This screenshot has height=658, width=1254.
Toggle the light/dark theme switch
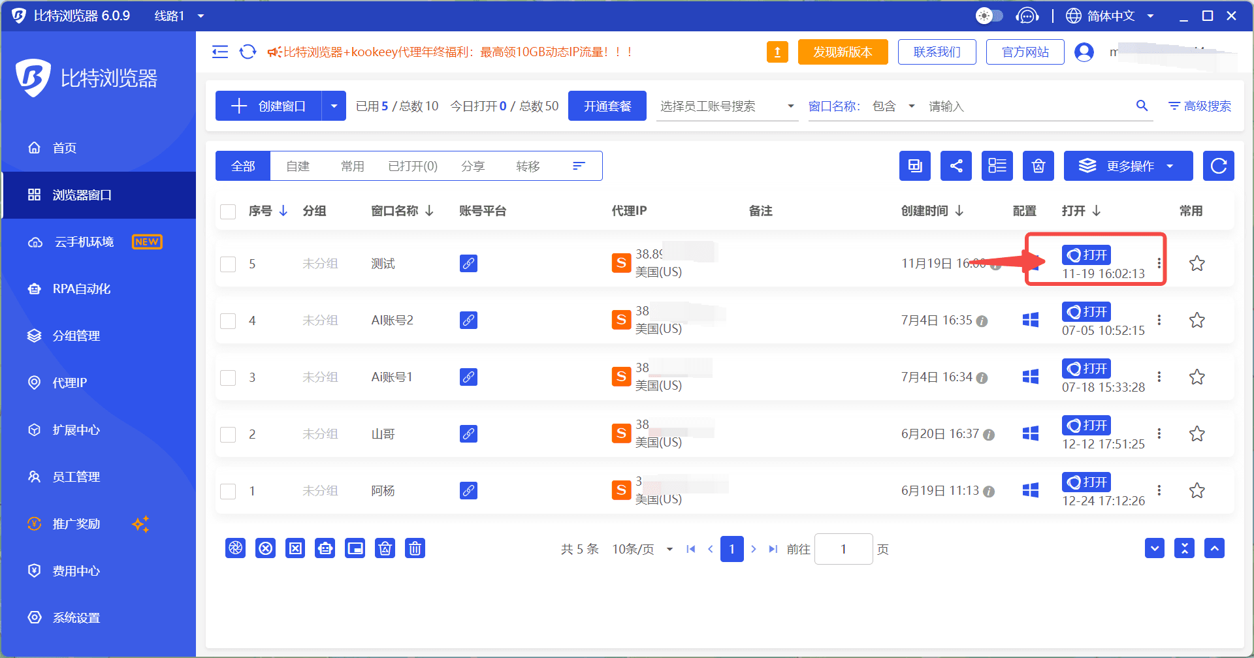click(x=989, y=16)
